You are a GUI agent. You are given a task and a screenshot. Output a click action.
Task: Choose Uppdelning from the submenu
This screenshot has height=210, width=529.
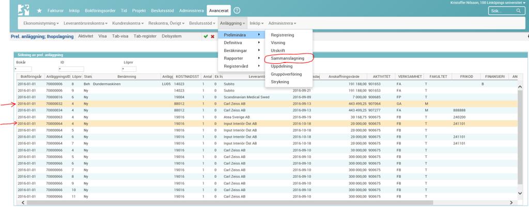pos(282,66)
